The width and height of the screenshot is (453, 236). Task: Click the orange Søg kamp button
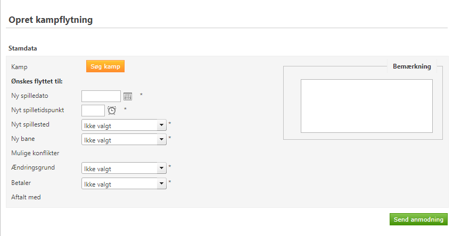coord(105,66)
